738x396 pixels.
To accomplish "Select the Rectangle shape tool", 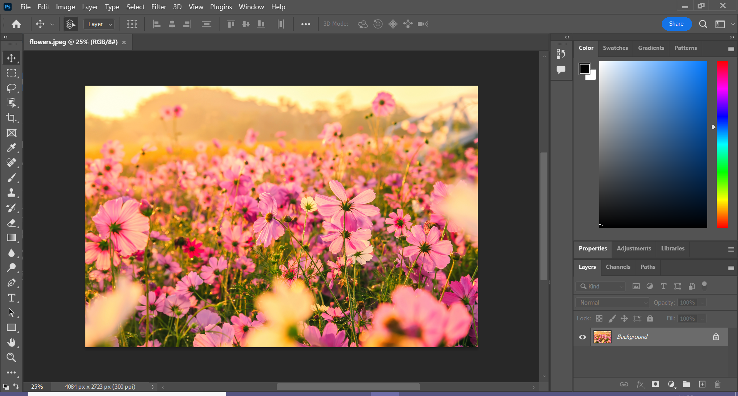I will coord(12,328).
